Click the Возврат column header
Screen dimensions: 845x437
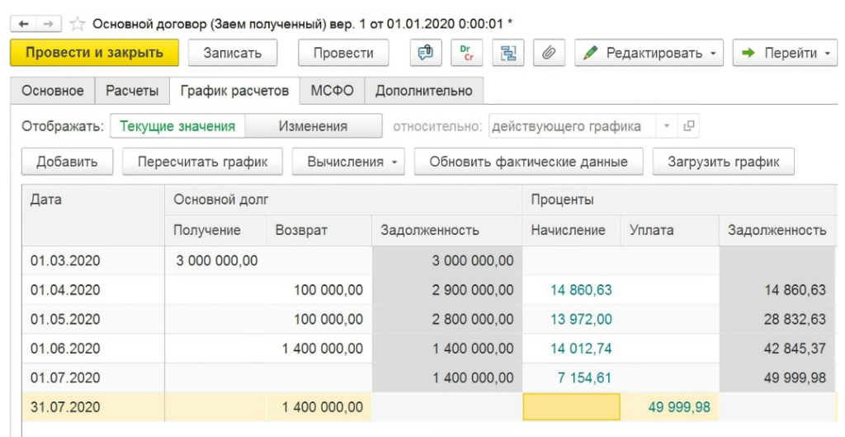pyautogui.click(x=319, y=230)
